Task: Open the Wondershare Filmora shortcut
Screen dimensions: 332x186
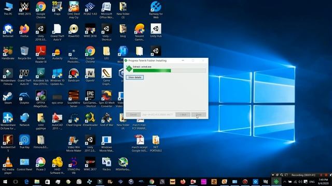Action: 8,76
